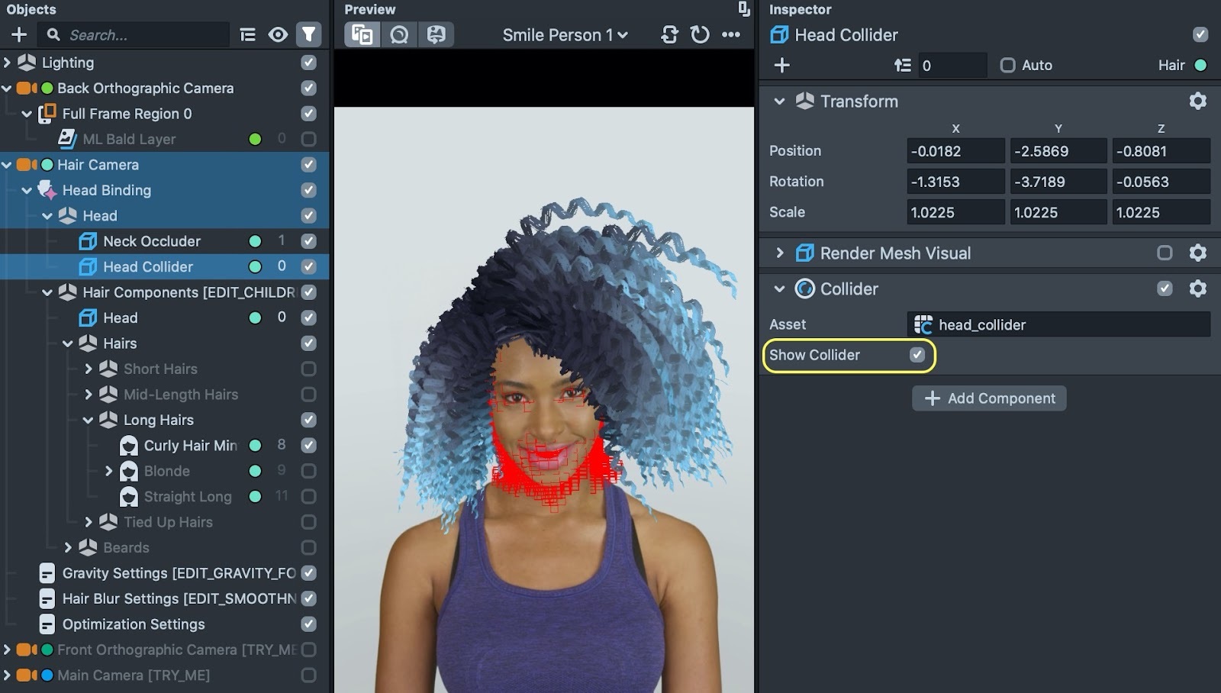
Task: Expand the Lighting object in the tree
Action: (7, 63)
